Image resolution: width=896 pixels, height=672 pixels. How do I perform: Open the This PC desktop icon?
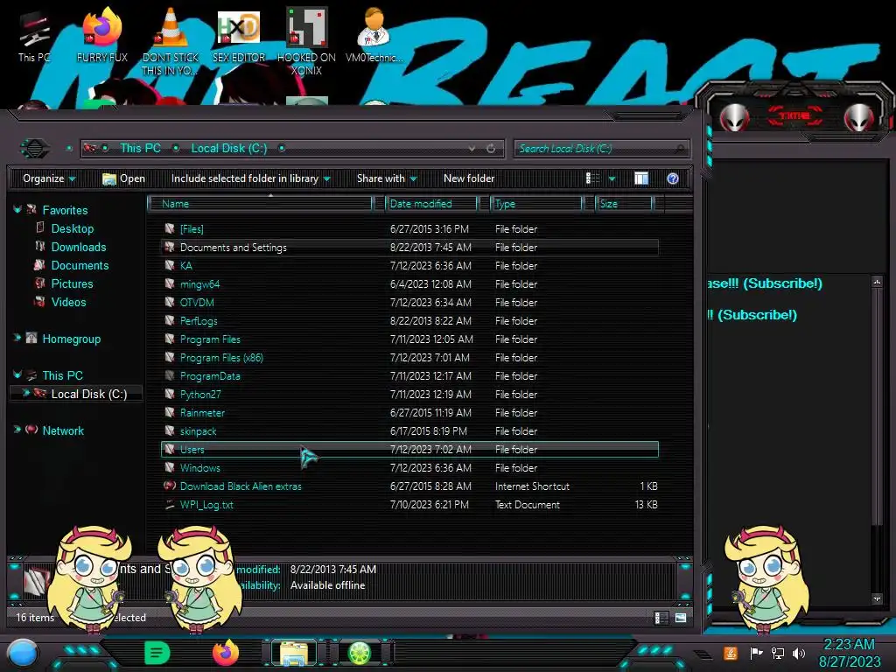[x=34, y=37]
